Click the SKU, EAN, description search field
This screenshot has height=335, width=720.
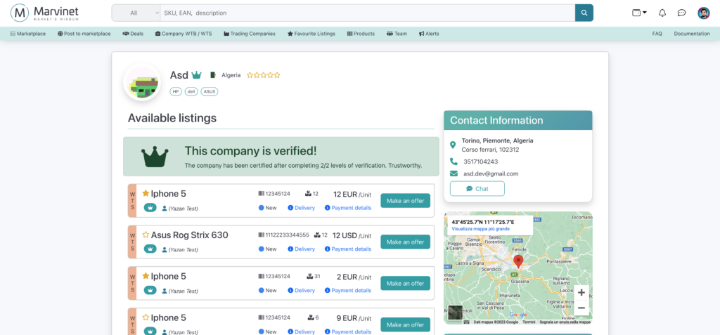click(366, 13)
